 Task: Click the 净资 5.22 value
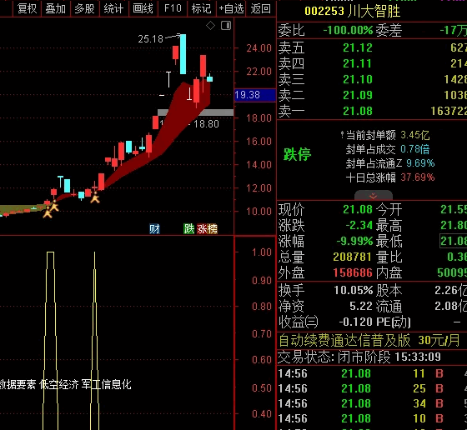point(361,306)
